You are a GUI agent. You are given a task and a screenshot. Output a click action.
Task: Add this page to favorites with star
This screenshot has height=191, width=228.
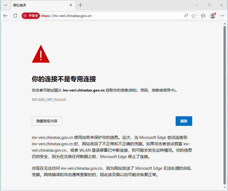click(x=194, y=16)
